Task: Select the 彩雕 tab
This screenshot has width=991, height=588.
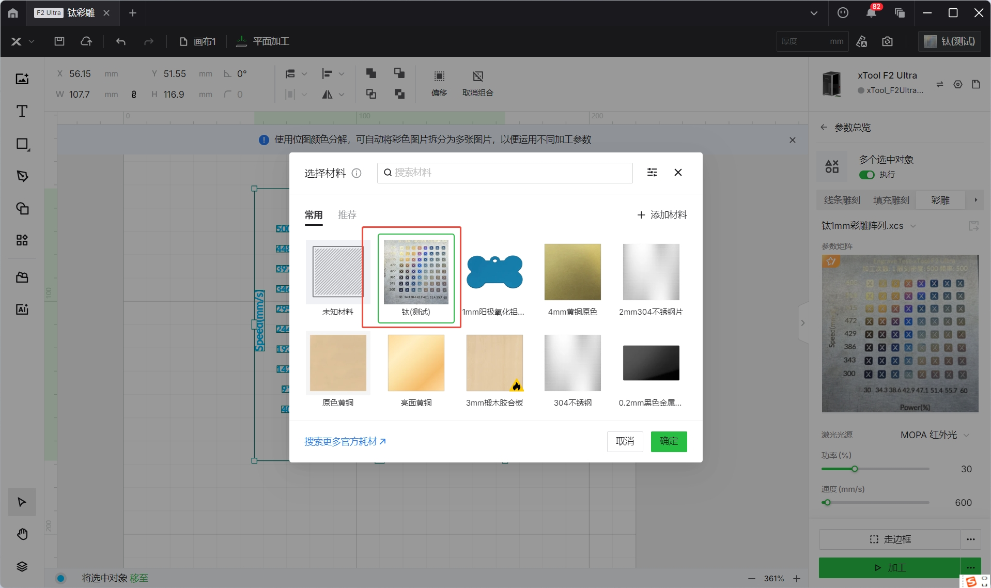Action: (940, 200)
